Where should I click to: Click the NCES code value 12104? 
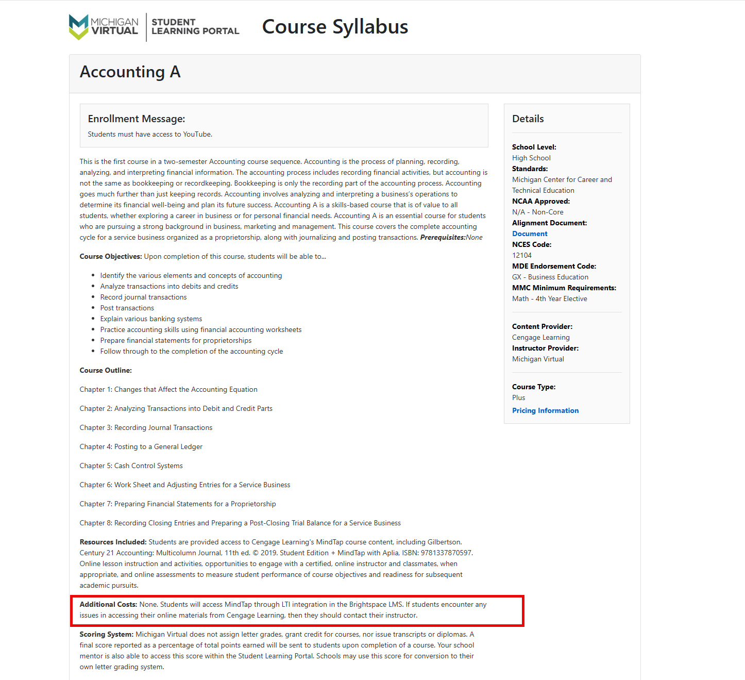tap(522, 255)
